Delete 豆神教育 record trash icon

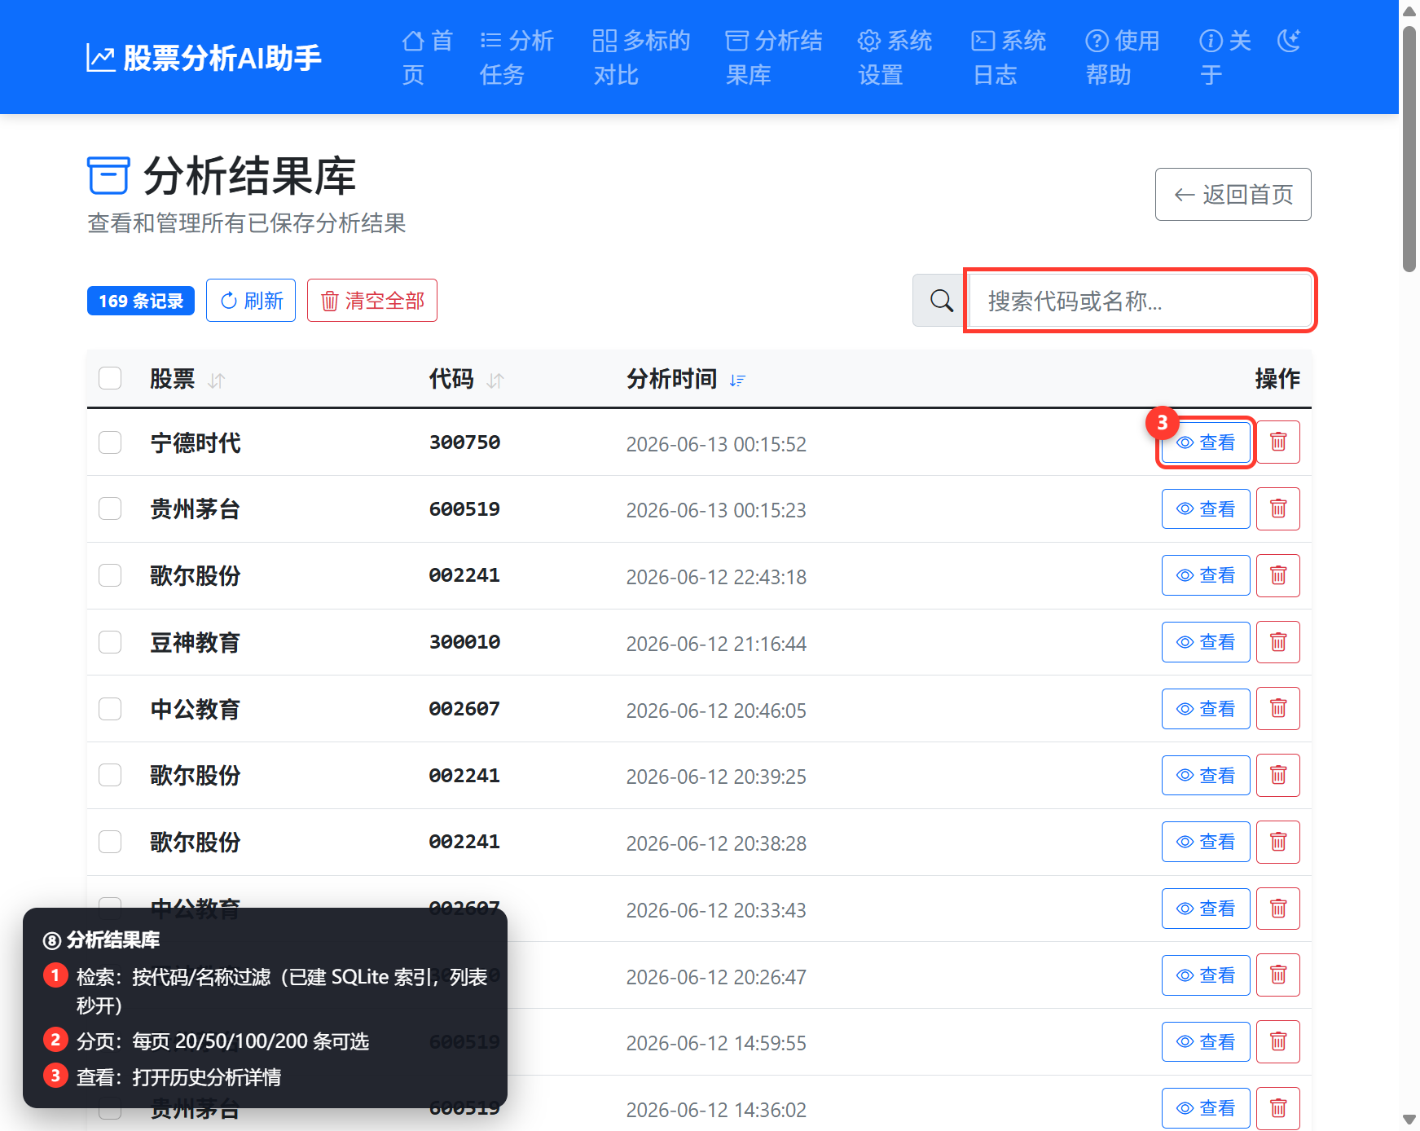1278,642
